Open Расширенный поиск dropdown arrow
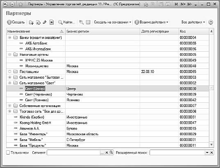Viewport: 220px width, 168px height. (x=207, y=153)
